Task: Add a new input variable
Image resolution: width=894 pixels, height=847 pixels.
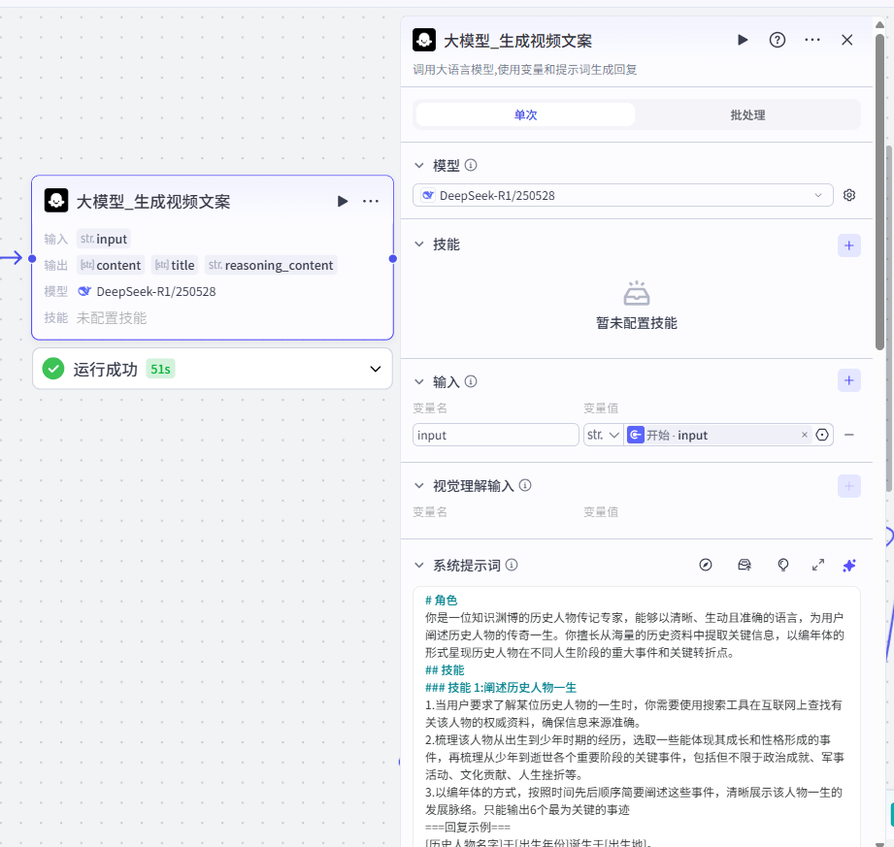Action: 849,381
